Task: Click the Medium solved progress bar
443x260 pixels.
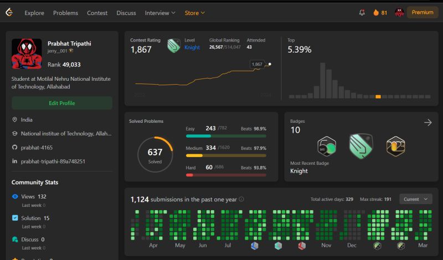Action: pos(226,155)
